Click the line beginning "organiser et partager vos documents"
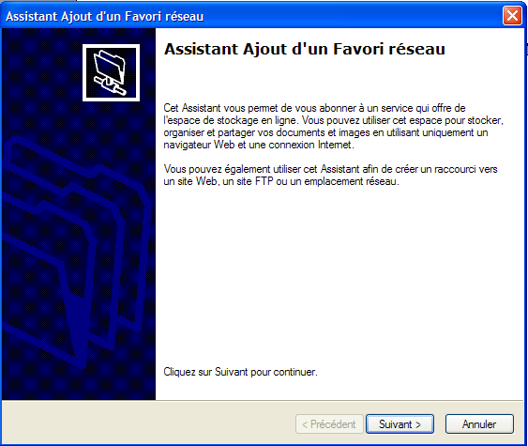 325,132
